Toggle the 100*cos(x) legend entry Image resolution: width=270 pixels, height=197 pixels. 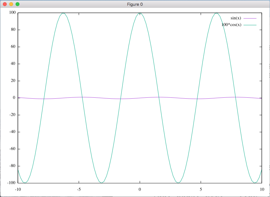click(231, 25)
